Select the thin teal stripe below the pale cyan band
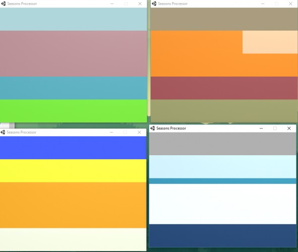 (x=222, y=181)
